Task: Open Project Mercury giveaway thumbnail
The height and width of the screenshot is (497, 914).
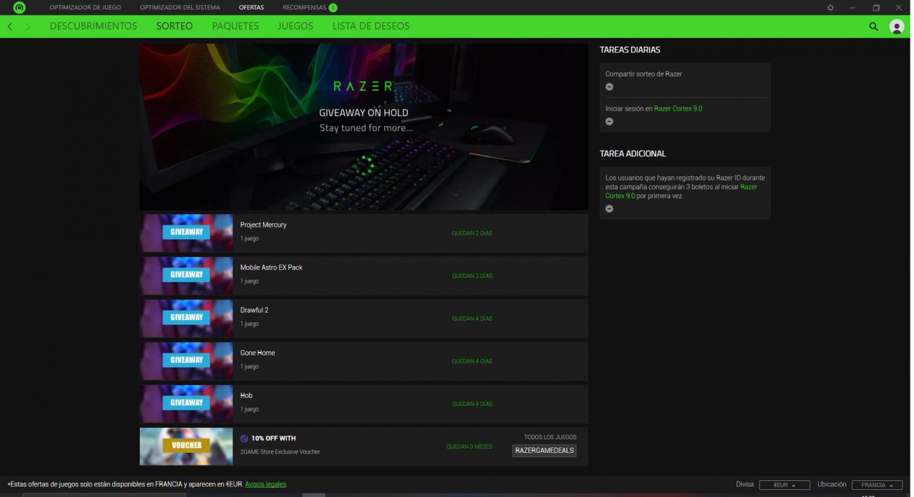Action: [187, 234]
